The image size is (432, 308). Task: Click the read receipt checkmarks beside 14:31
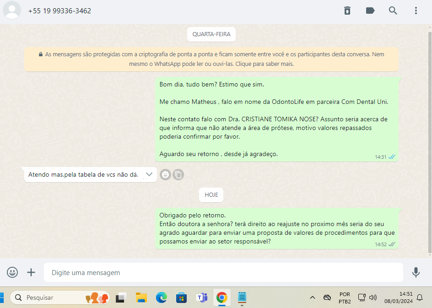coord(392,157)
